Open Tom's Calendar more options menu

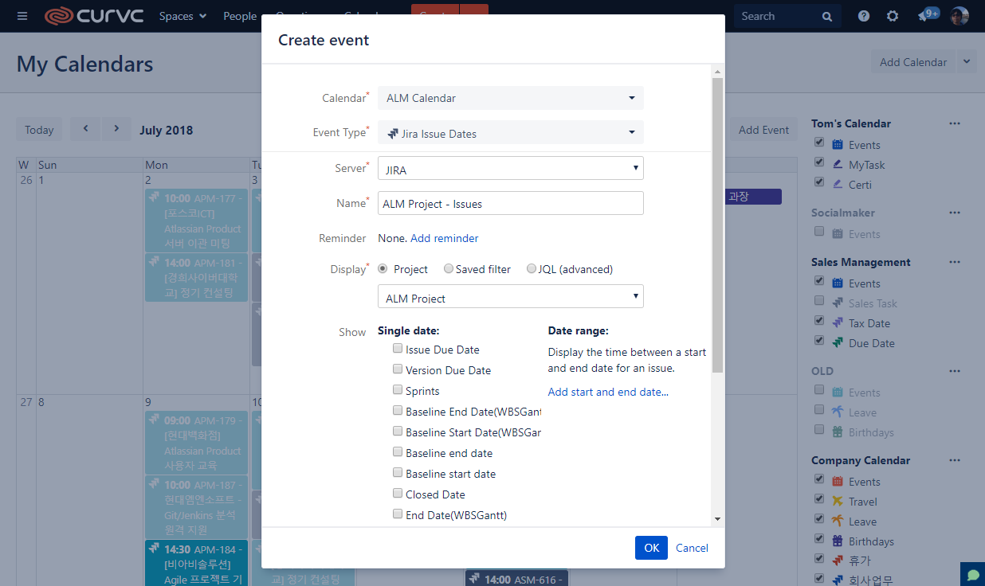click(955, 123)
